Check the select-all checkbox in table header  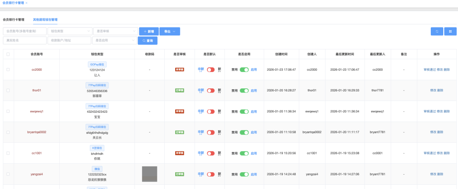pos(8,54)
